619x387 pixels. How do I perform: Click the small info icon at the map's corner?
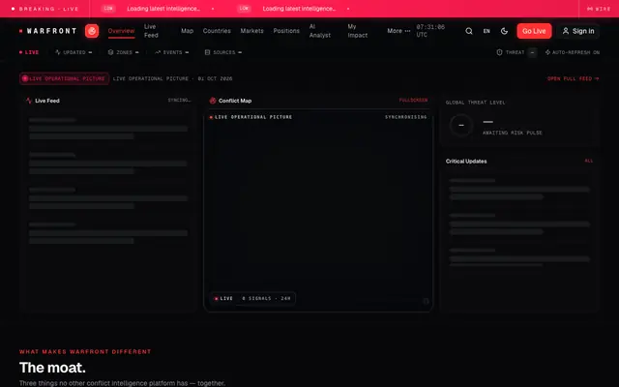[426, 301]
